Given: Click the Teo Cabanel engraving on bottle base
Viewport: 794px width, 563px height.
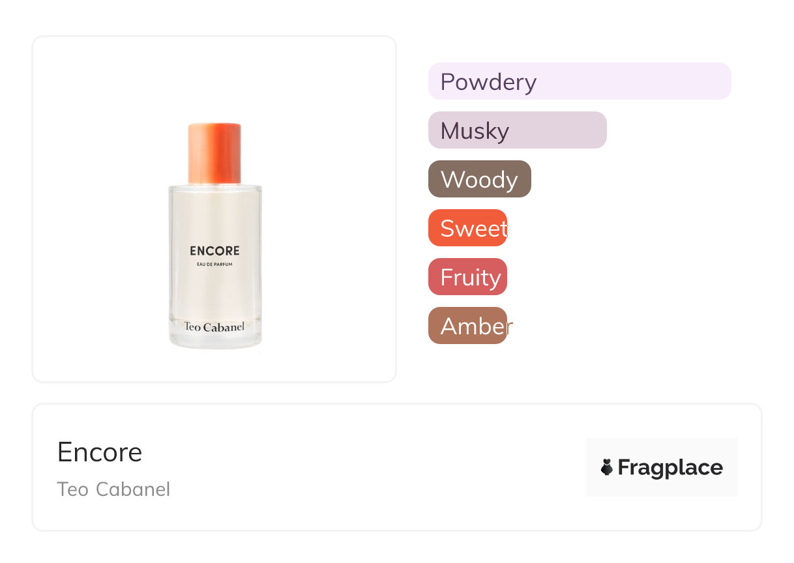Looking at the screenshot, I should pos(214,326).
